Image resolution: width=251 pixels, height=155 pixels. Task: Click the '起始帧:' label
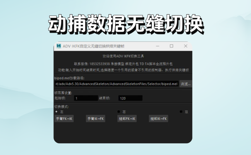tap(60, 98)
